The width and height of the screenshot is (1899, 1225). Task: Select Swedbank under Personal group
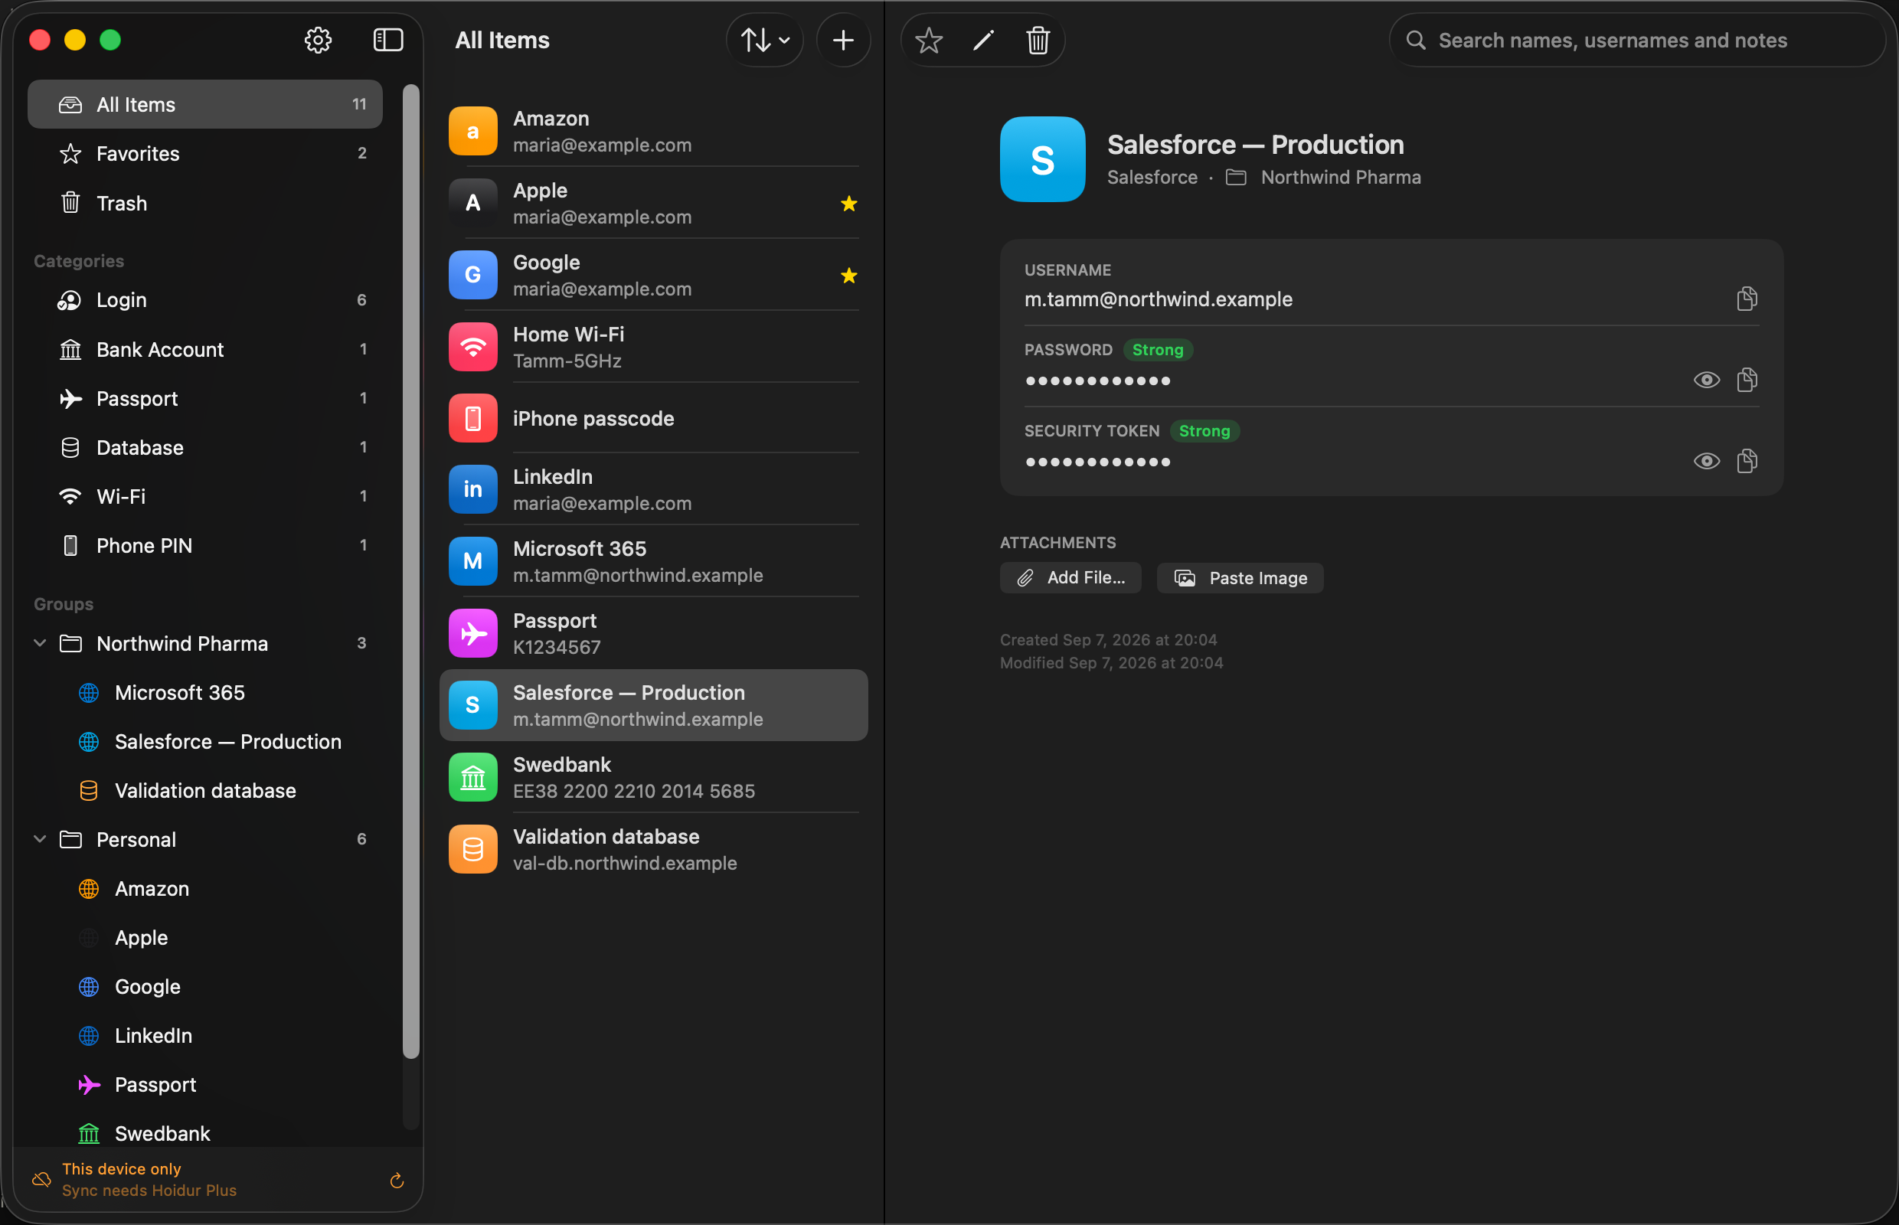point(204,1134)
